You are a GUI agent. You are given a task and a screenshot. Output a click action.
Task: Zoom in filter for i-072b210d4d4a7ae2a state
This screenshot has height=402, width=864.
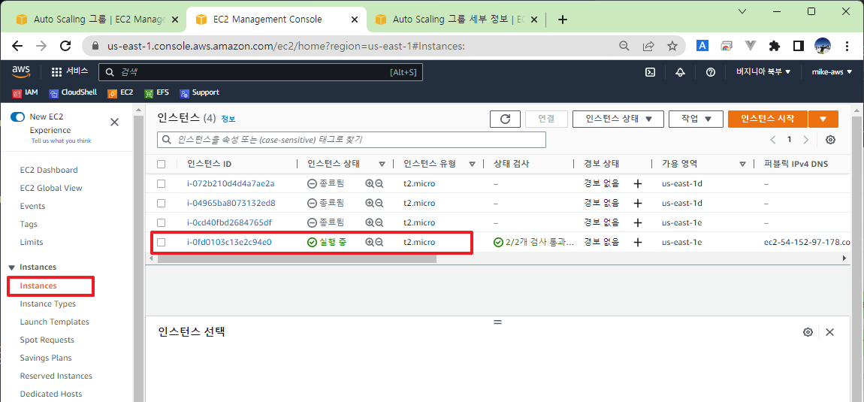point(370,183)
